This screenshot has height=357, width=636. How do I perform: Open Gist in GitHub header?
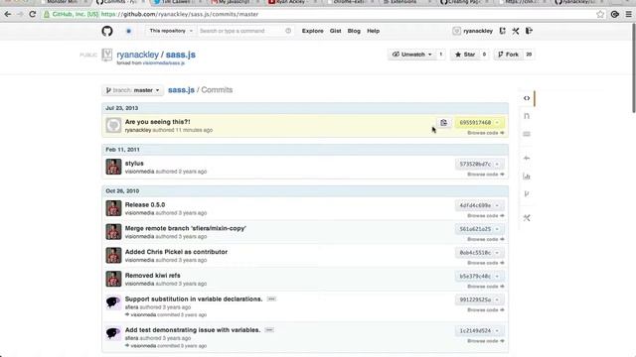(336, 31)
